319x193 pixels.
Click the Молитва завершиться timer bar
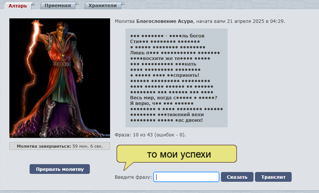point(60,146)
